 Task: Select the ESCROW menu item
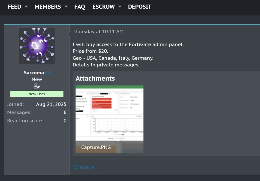click(104, 7)
